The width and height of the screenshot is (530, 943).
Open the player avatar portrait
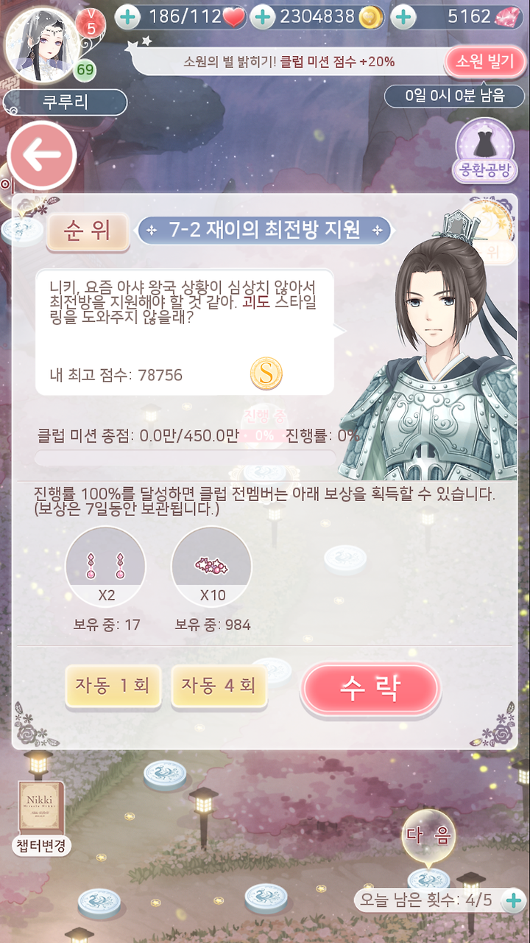pyautogui.click(x=40, y=44)
